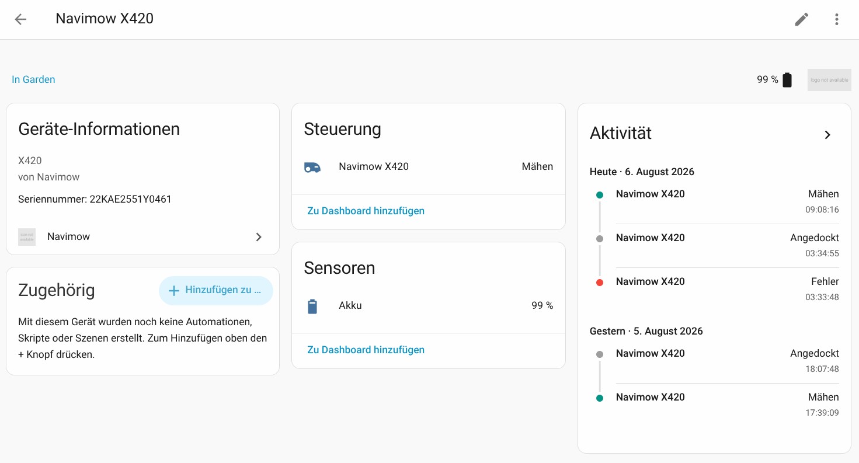Viewport: 859px width, 463px height.
Task: Click the grey dot for Angedockt 03:34:55
Action: [x=600, y=239]
